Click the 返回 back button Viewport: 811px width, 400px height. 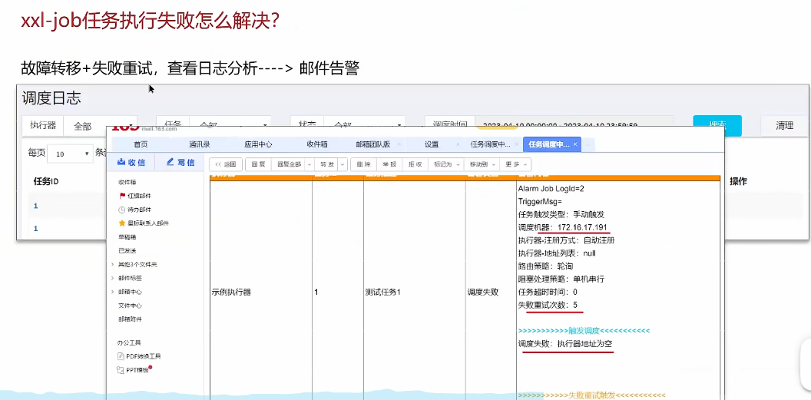(x=226, y=164)
